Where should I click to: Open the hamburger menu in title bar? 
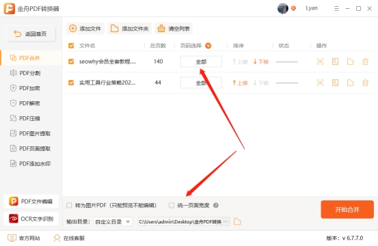[x=336, y=9]
